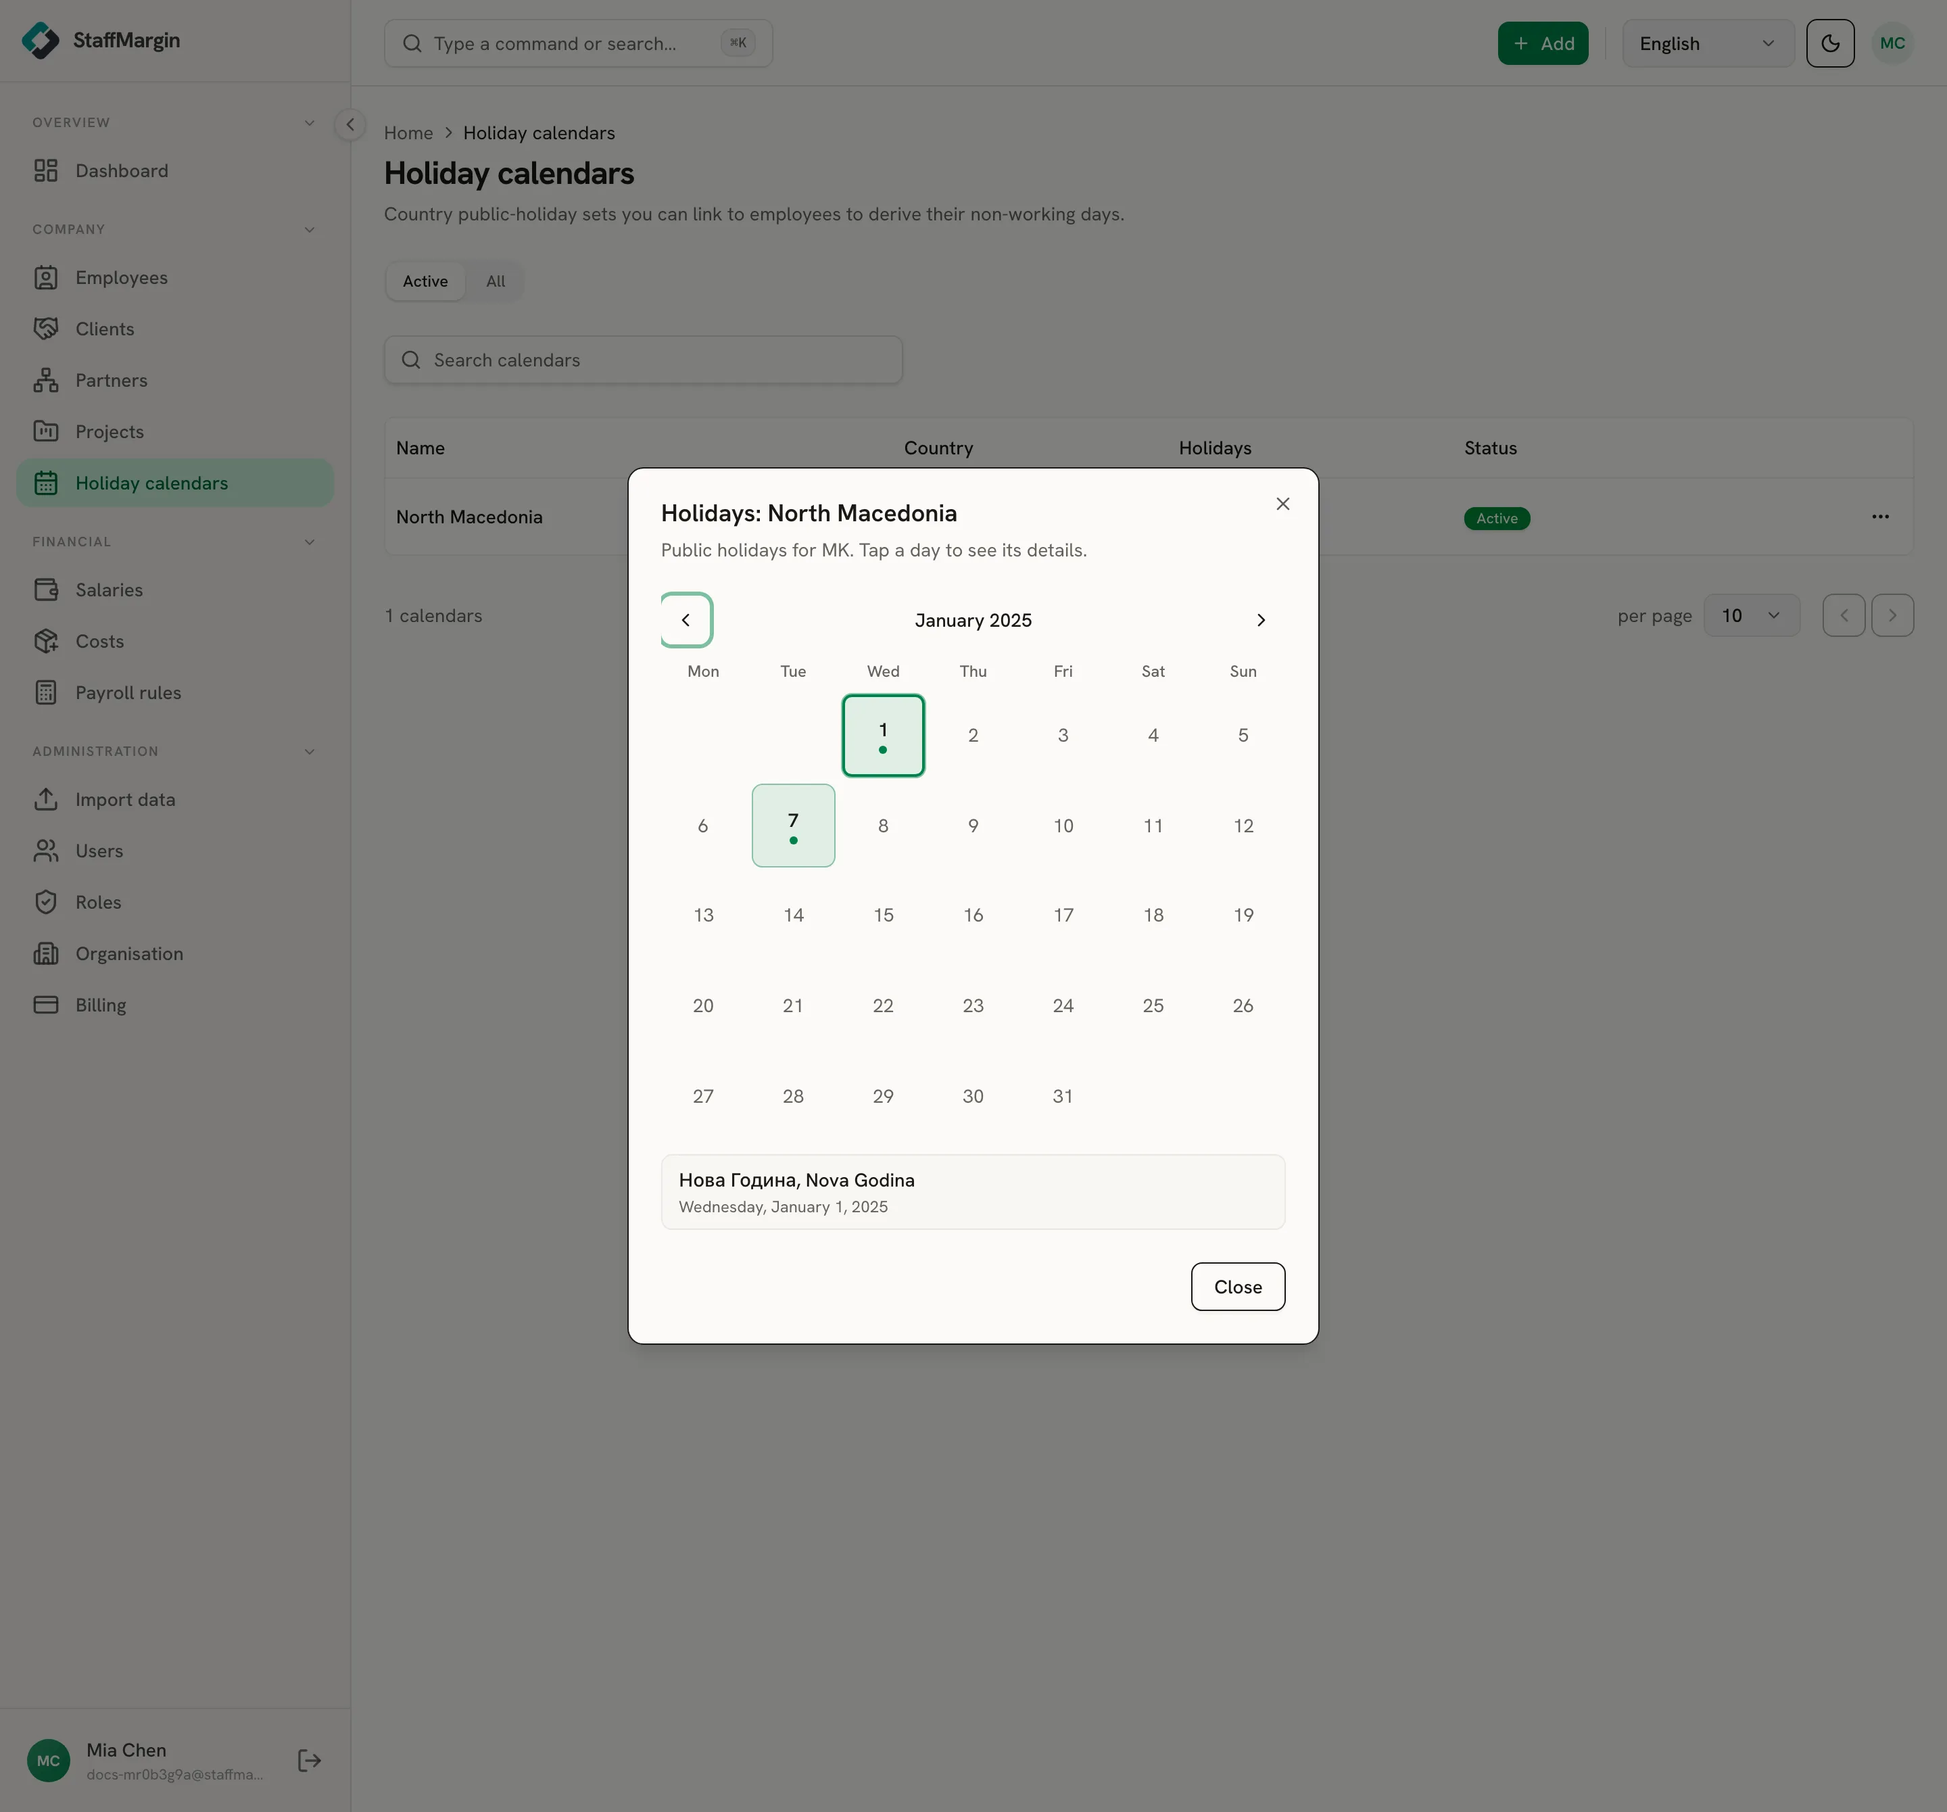Viewport: 1947px width, 1812px height.
Task: Open the Roles page
Action: point(174,902)
